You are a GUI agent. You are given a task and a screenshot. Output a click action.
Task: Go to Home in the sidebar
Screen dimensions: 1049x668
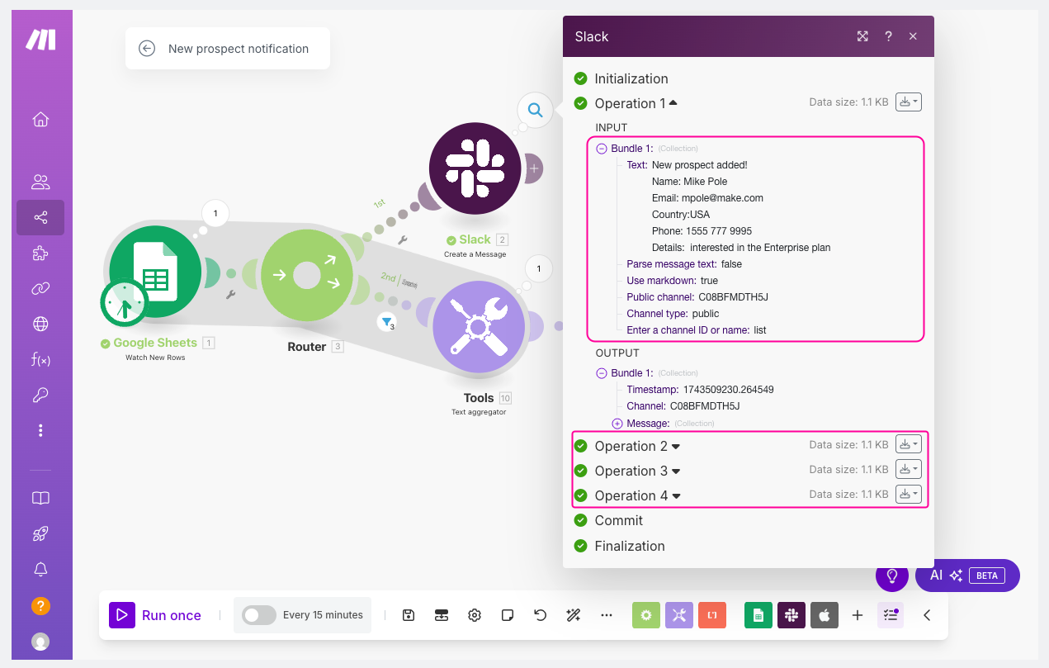(40, 119)
